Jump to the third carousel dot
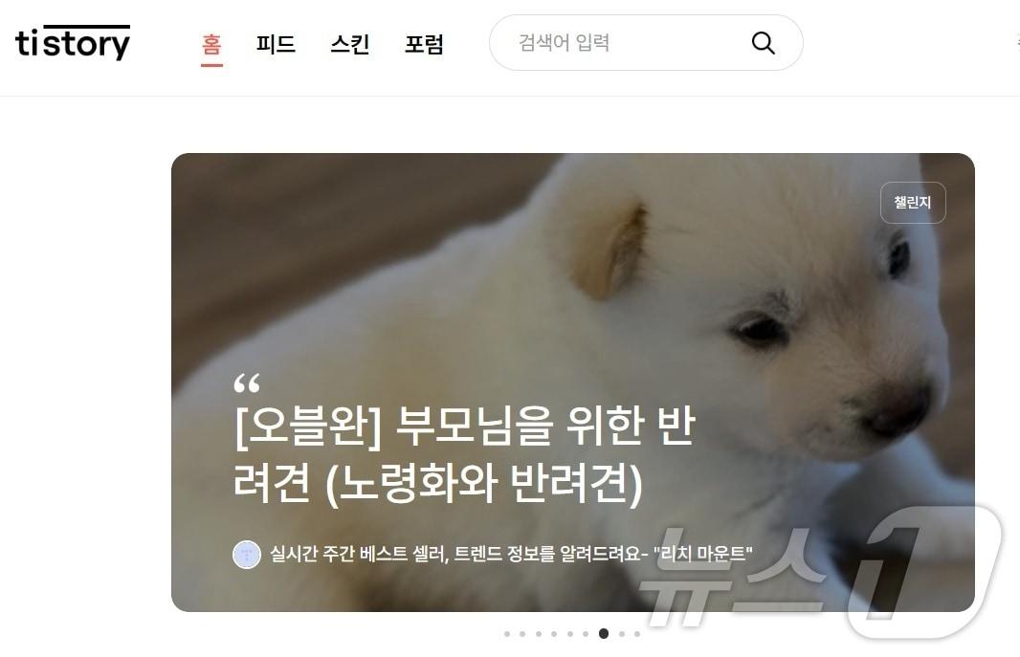The width and height of the screenshot is (1020, 657). (539, 634)
